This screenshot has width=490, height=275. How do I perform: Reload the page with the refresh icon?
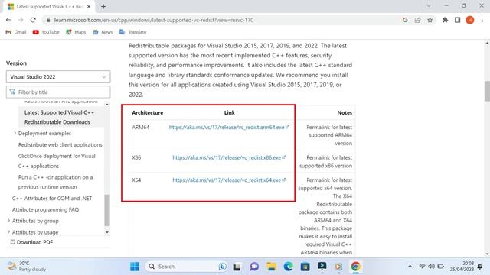coord(33,20)
